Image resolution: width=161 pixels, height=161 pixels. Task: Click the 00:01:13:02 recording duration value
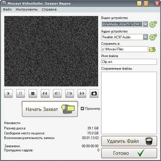click(x=90, y=138)
